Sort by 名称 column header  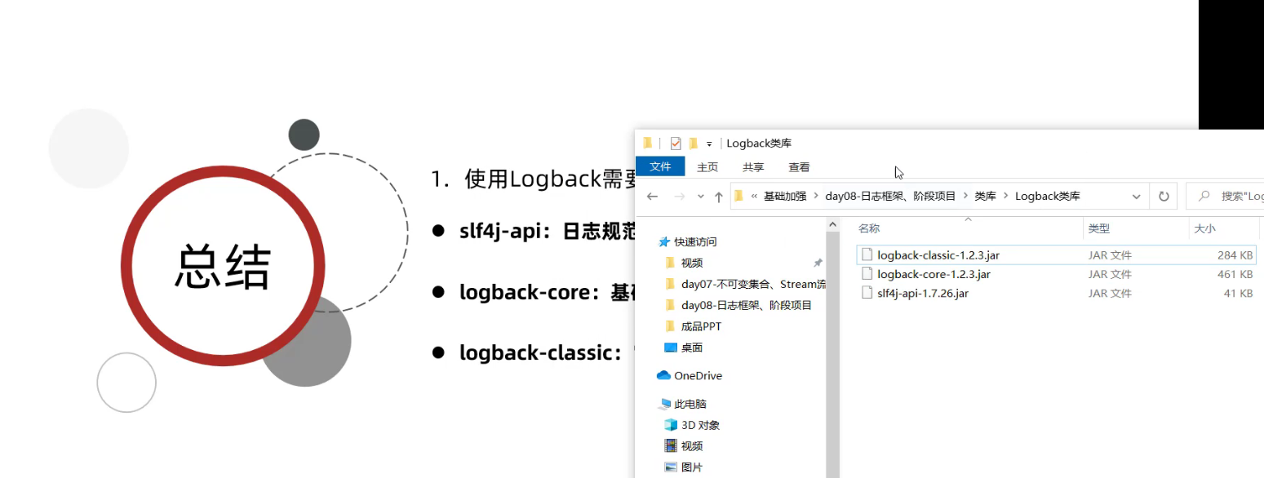[x=869, y=229]
